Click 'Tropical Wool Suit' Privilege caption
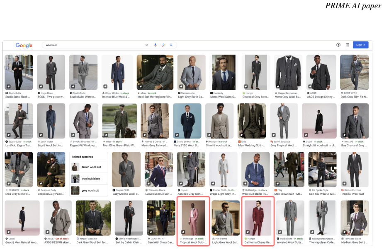 point(193,242)
